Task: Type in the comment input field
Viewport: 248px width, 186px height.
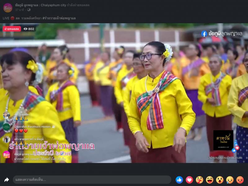Action: [x=91, y=180]
